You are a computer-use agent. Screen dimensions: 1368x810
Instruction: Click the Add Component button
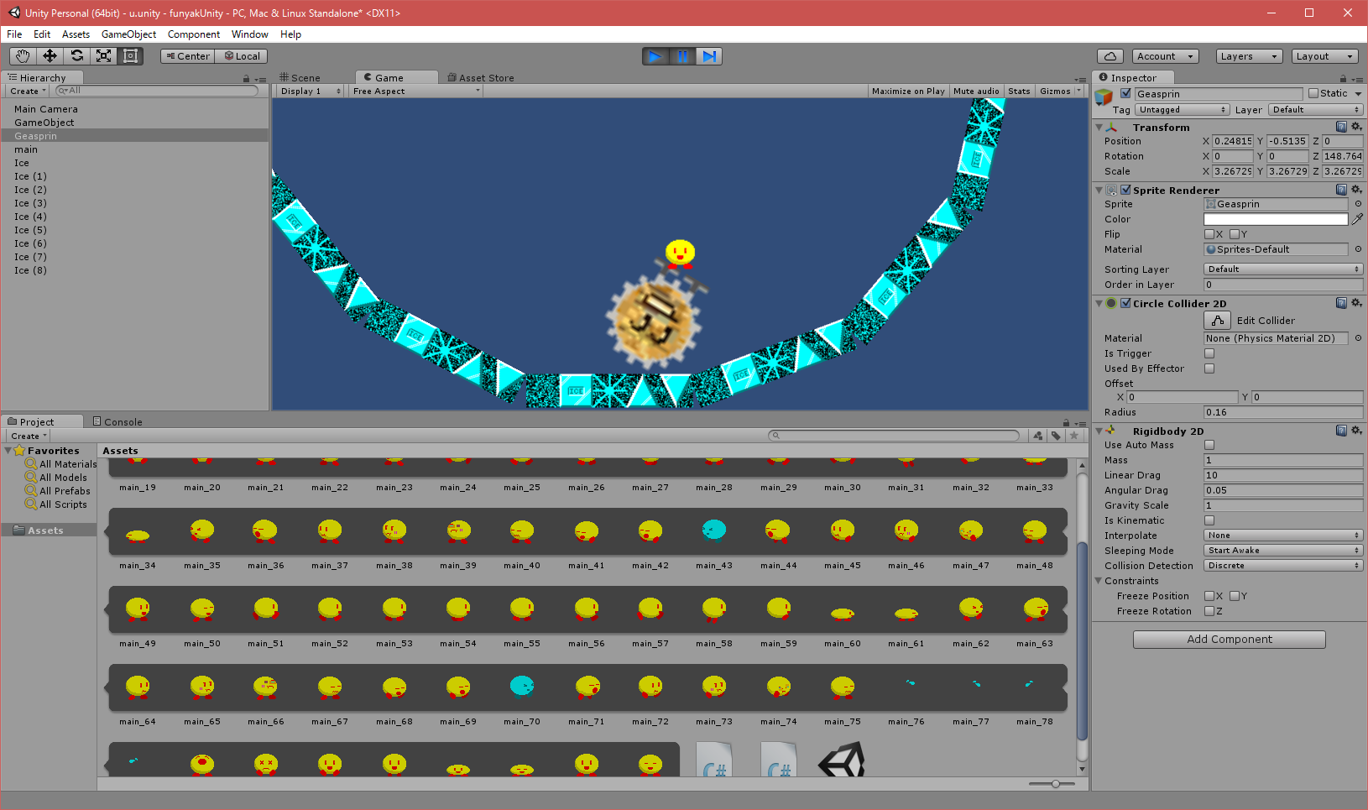[1229, 640]
